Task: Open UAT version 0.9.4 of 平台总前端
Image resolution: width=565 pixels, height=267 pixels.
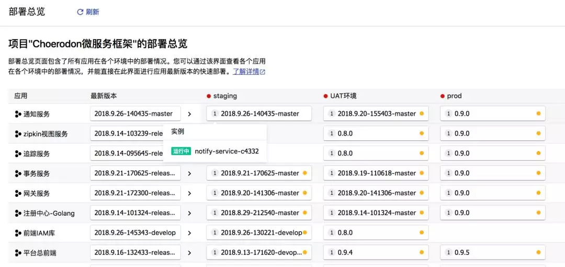Action: point(376,252)
